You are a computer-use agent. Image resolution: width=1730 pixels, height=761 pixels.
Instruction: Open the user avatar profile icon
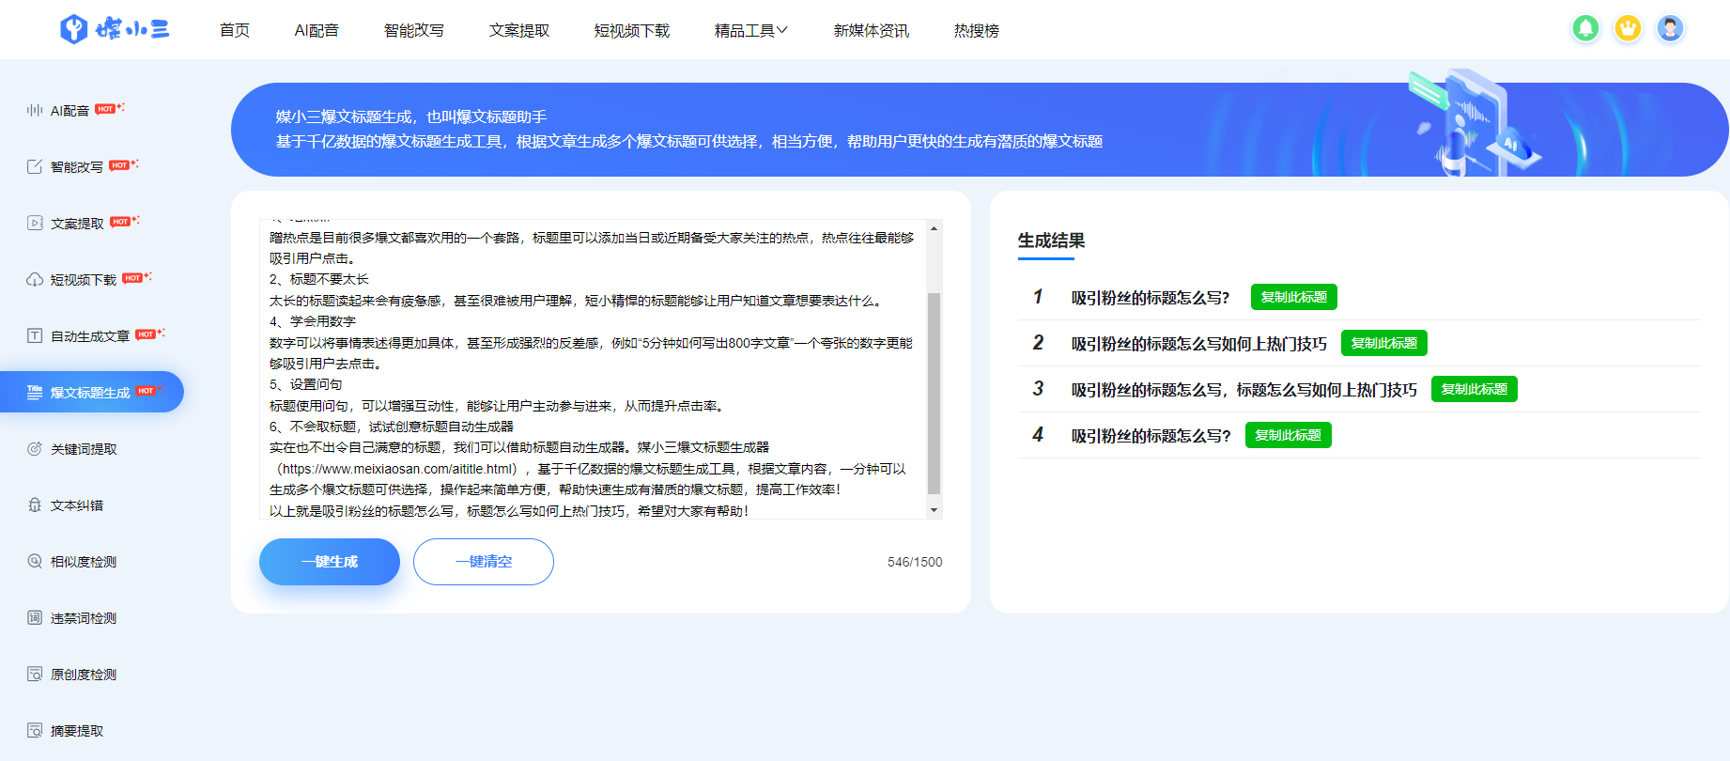[x=1670, y=28]
